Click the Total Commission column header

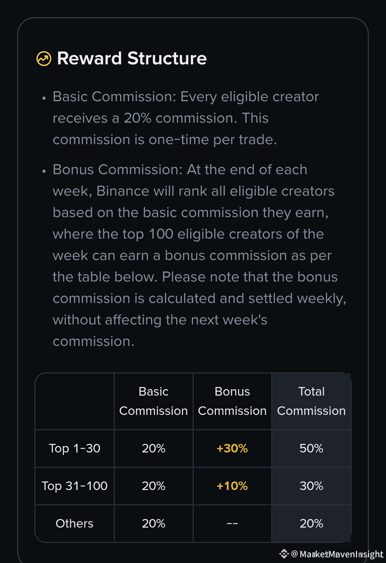point(311,401)
